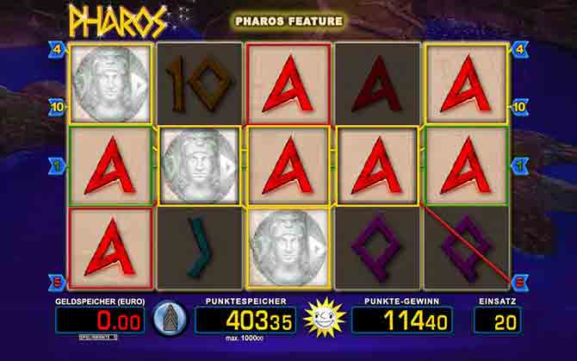Select the right payline 1 marker

point(519,166)
